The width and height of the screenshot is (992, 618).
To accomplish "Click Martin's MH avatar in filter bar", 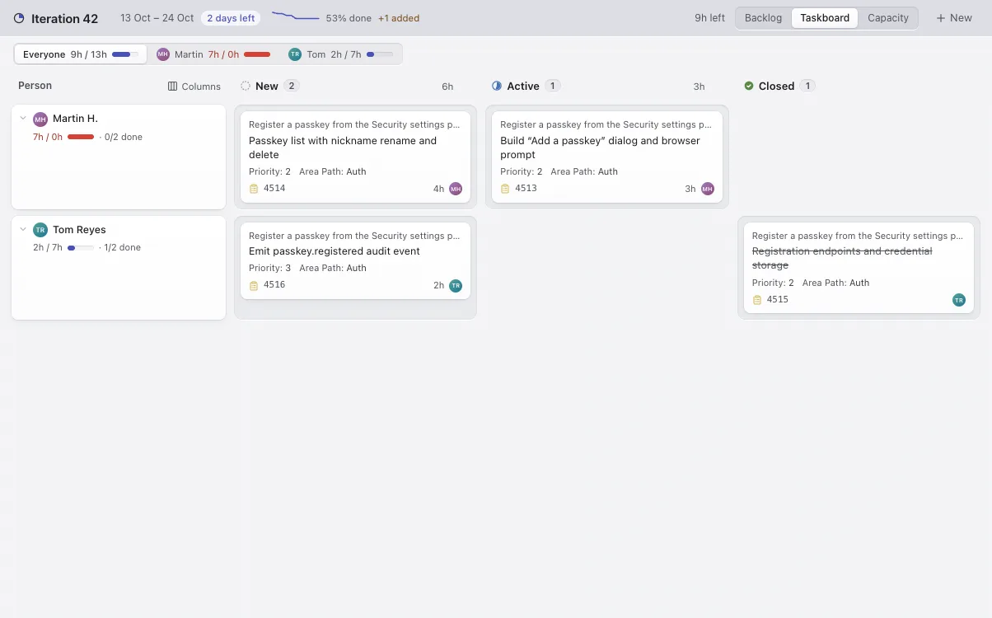I will (163, 54).
